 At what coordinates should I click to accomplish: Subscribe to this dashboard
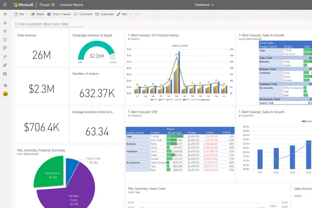pyautogui.click(x=104, y=14)
